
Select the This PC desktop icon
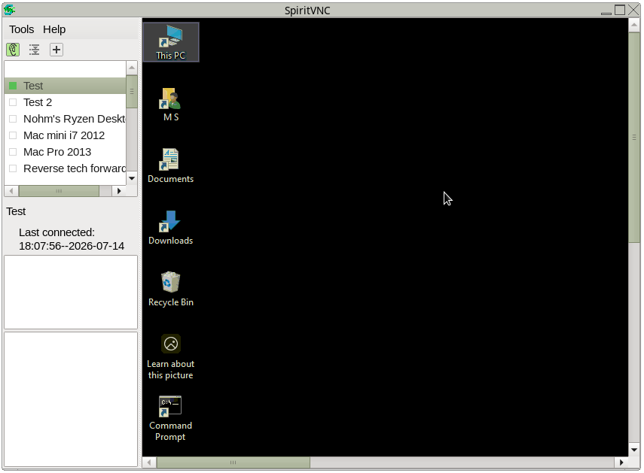[171, 42]
